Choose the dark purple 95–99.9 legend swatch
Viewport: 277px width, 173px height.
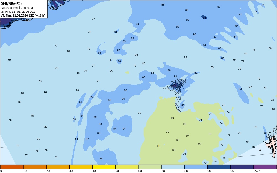[x=242, y=167]
